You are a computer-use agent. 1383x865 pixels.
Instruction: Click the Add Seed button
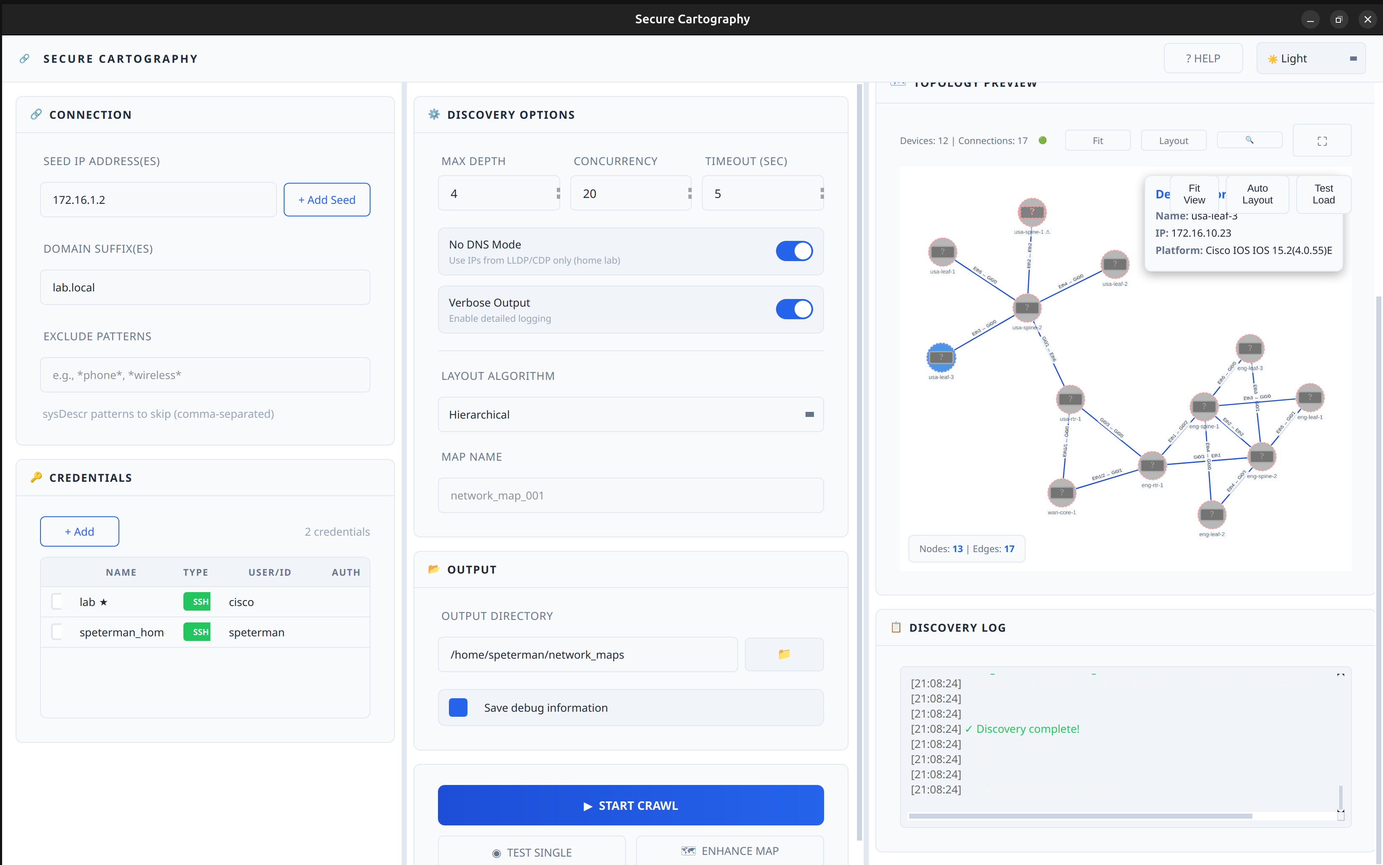tap(326, 199)
